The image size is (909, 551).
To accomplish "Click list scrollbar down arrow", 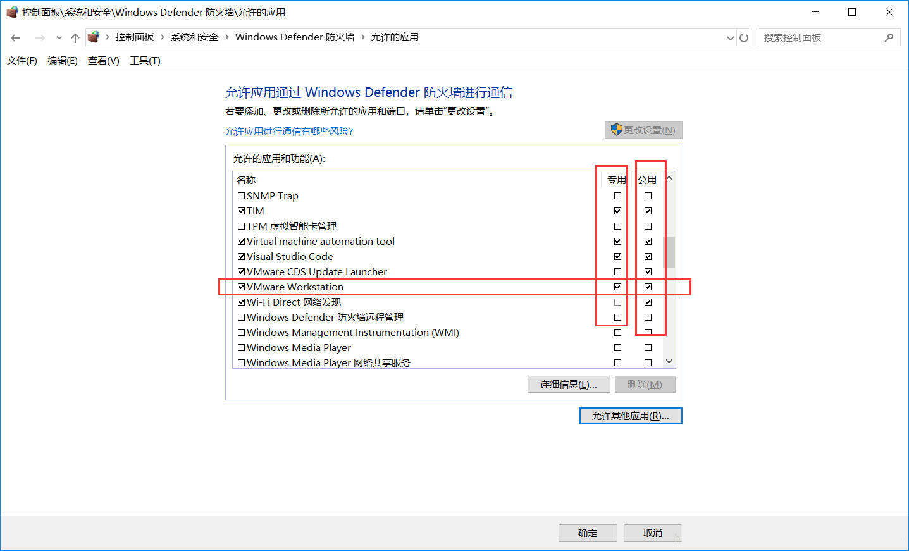I will 669,362.
